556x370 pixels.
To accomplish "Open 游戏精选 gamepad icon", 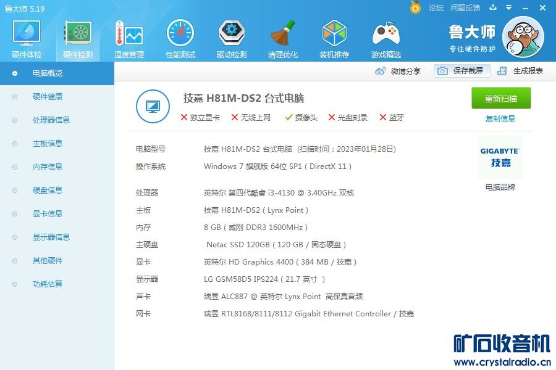I will [385, 34].
